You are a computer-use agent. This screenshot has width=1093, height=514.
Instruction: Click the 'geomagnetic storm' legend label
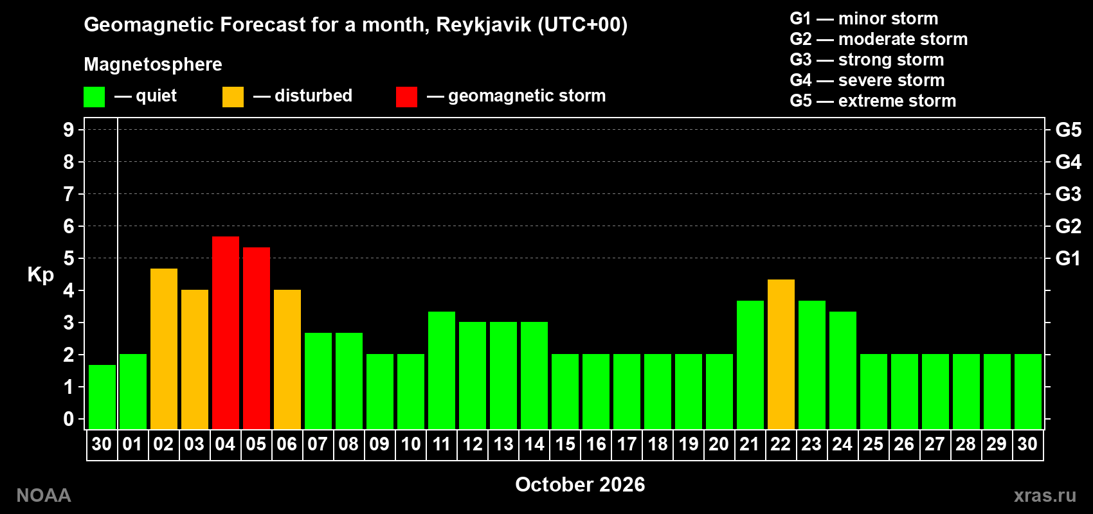click(x=527, y=96)
